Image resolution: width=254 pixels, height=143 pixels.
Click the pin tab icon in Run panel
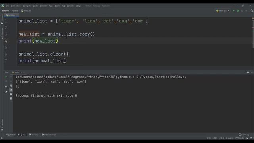[x=6, y=92]
